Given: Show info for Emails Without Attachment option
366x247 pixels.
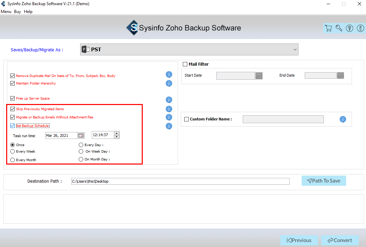Looking at the screenshot, I should tap(169, 117).
